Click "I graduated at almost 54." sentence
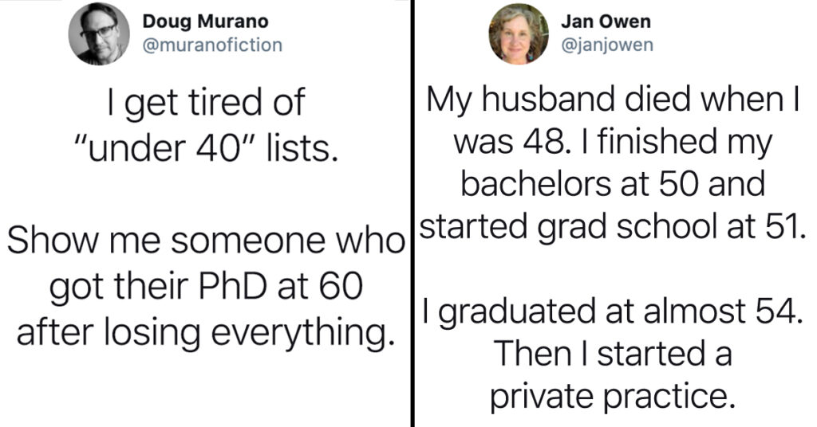 (613, 312)
